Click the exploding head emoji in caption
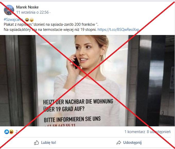Screen dimensions: 175x149 click(x=32, y=20)
